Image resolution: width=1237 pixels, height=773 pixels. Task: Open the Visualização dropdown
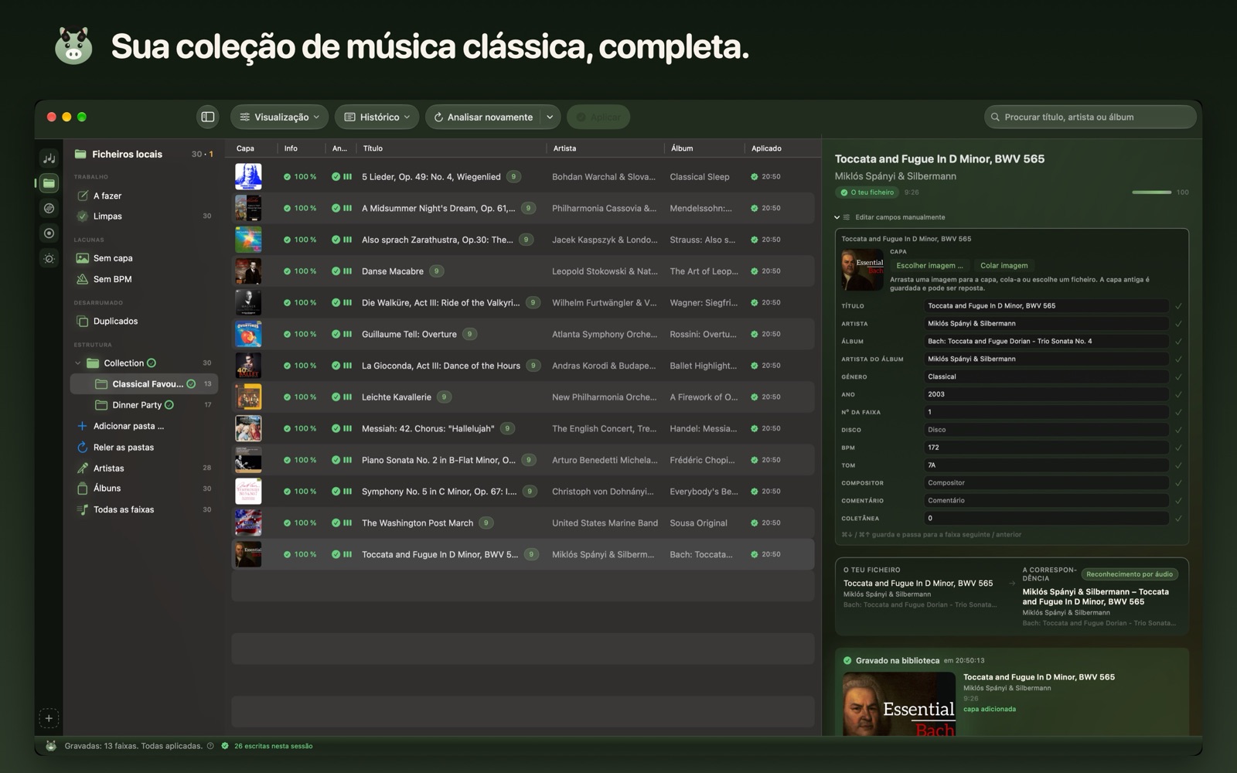tap(279, 117)
